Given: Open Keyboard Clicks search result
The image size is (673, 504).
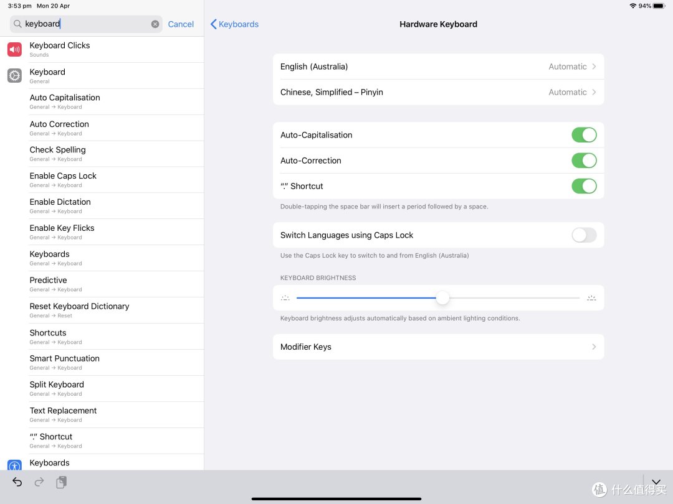Looking at the screenshot, I should (102, 49).
